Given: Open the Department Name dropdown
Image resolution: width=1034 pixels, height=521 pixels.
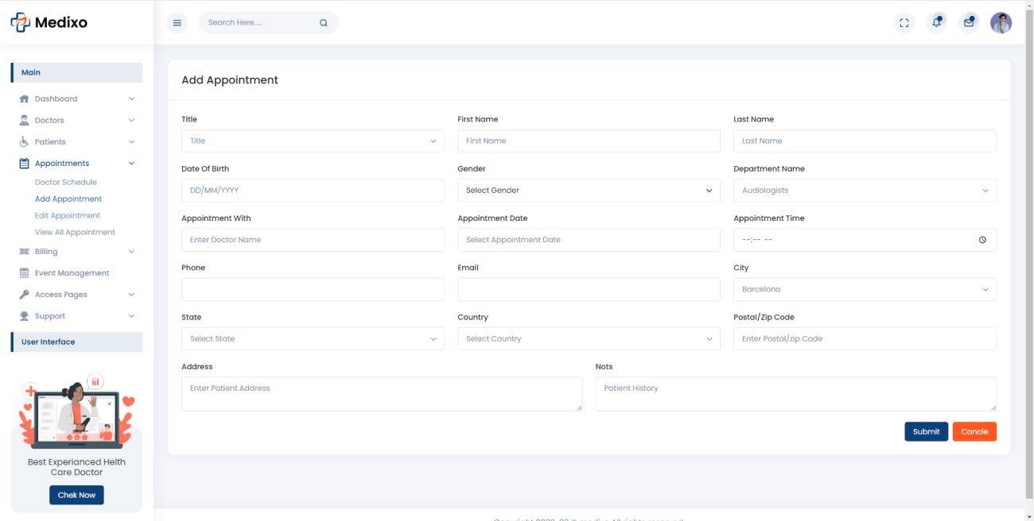Looking at the screenshot, I should [865, 191].
